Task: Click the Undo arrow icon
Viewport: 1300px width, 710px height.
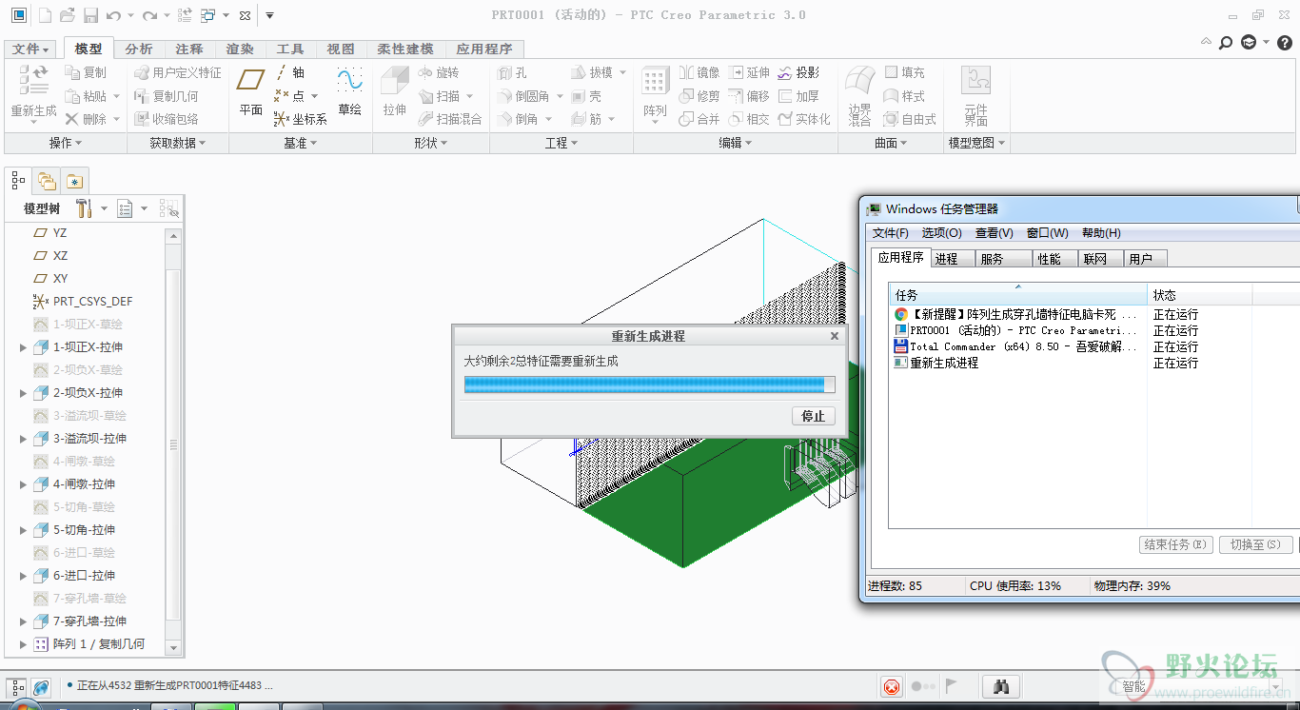Action: (113, 15)
